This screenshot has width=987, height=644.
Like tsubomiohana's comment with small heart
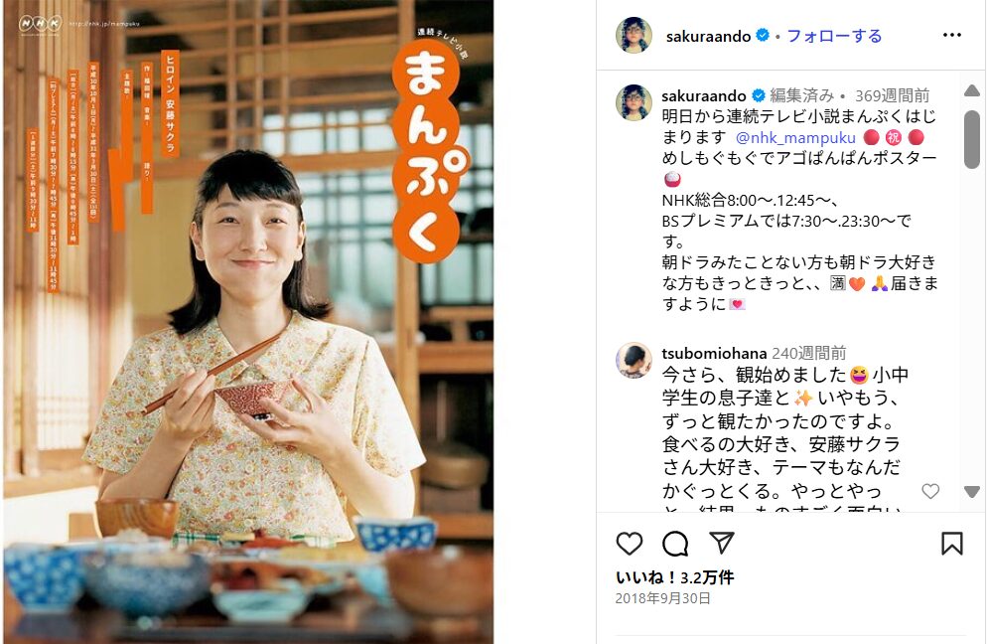coord(930,491)
